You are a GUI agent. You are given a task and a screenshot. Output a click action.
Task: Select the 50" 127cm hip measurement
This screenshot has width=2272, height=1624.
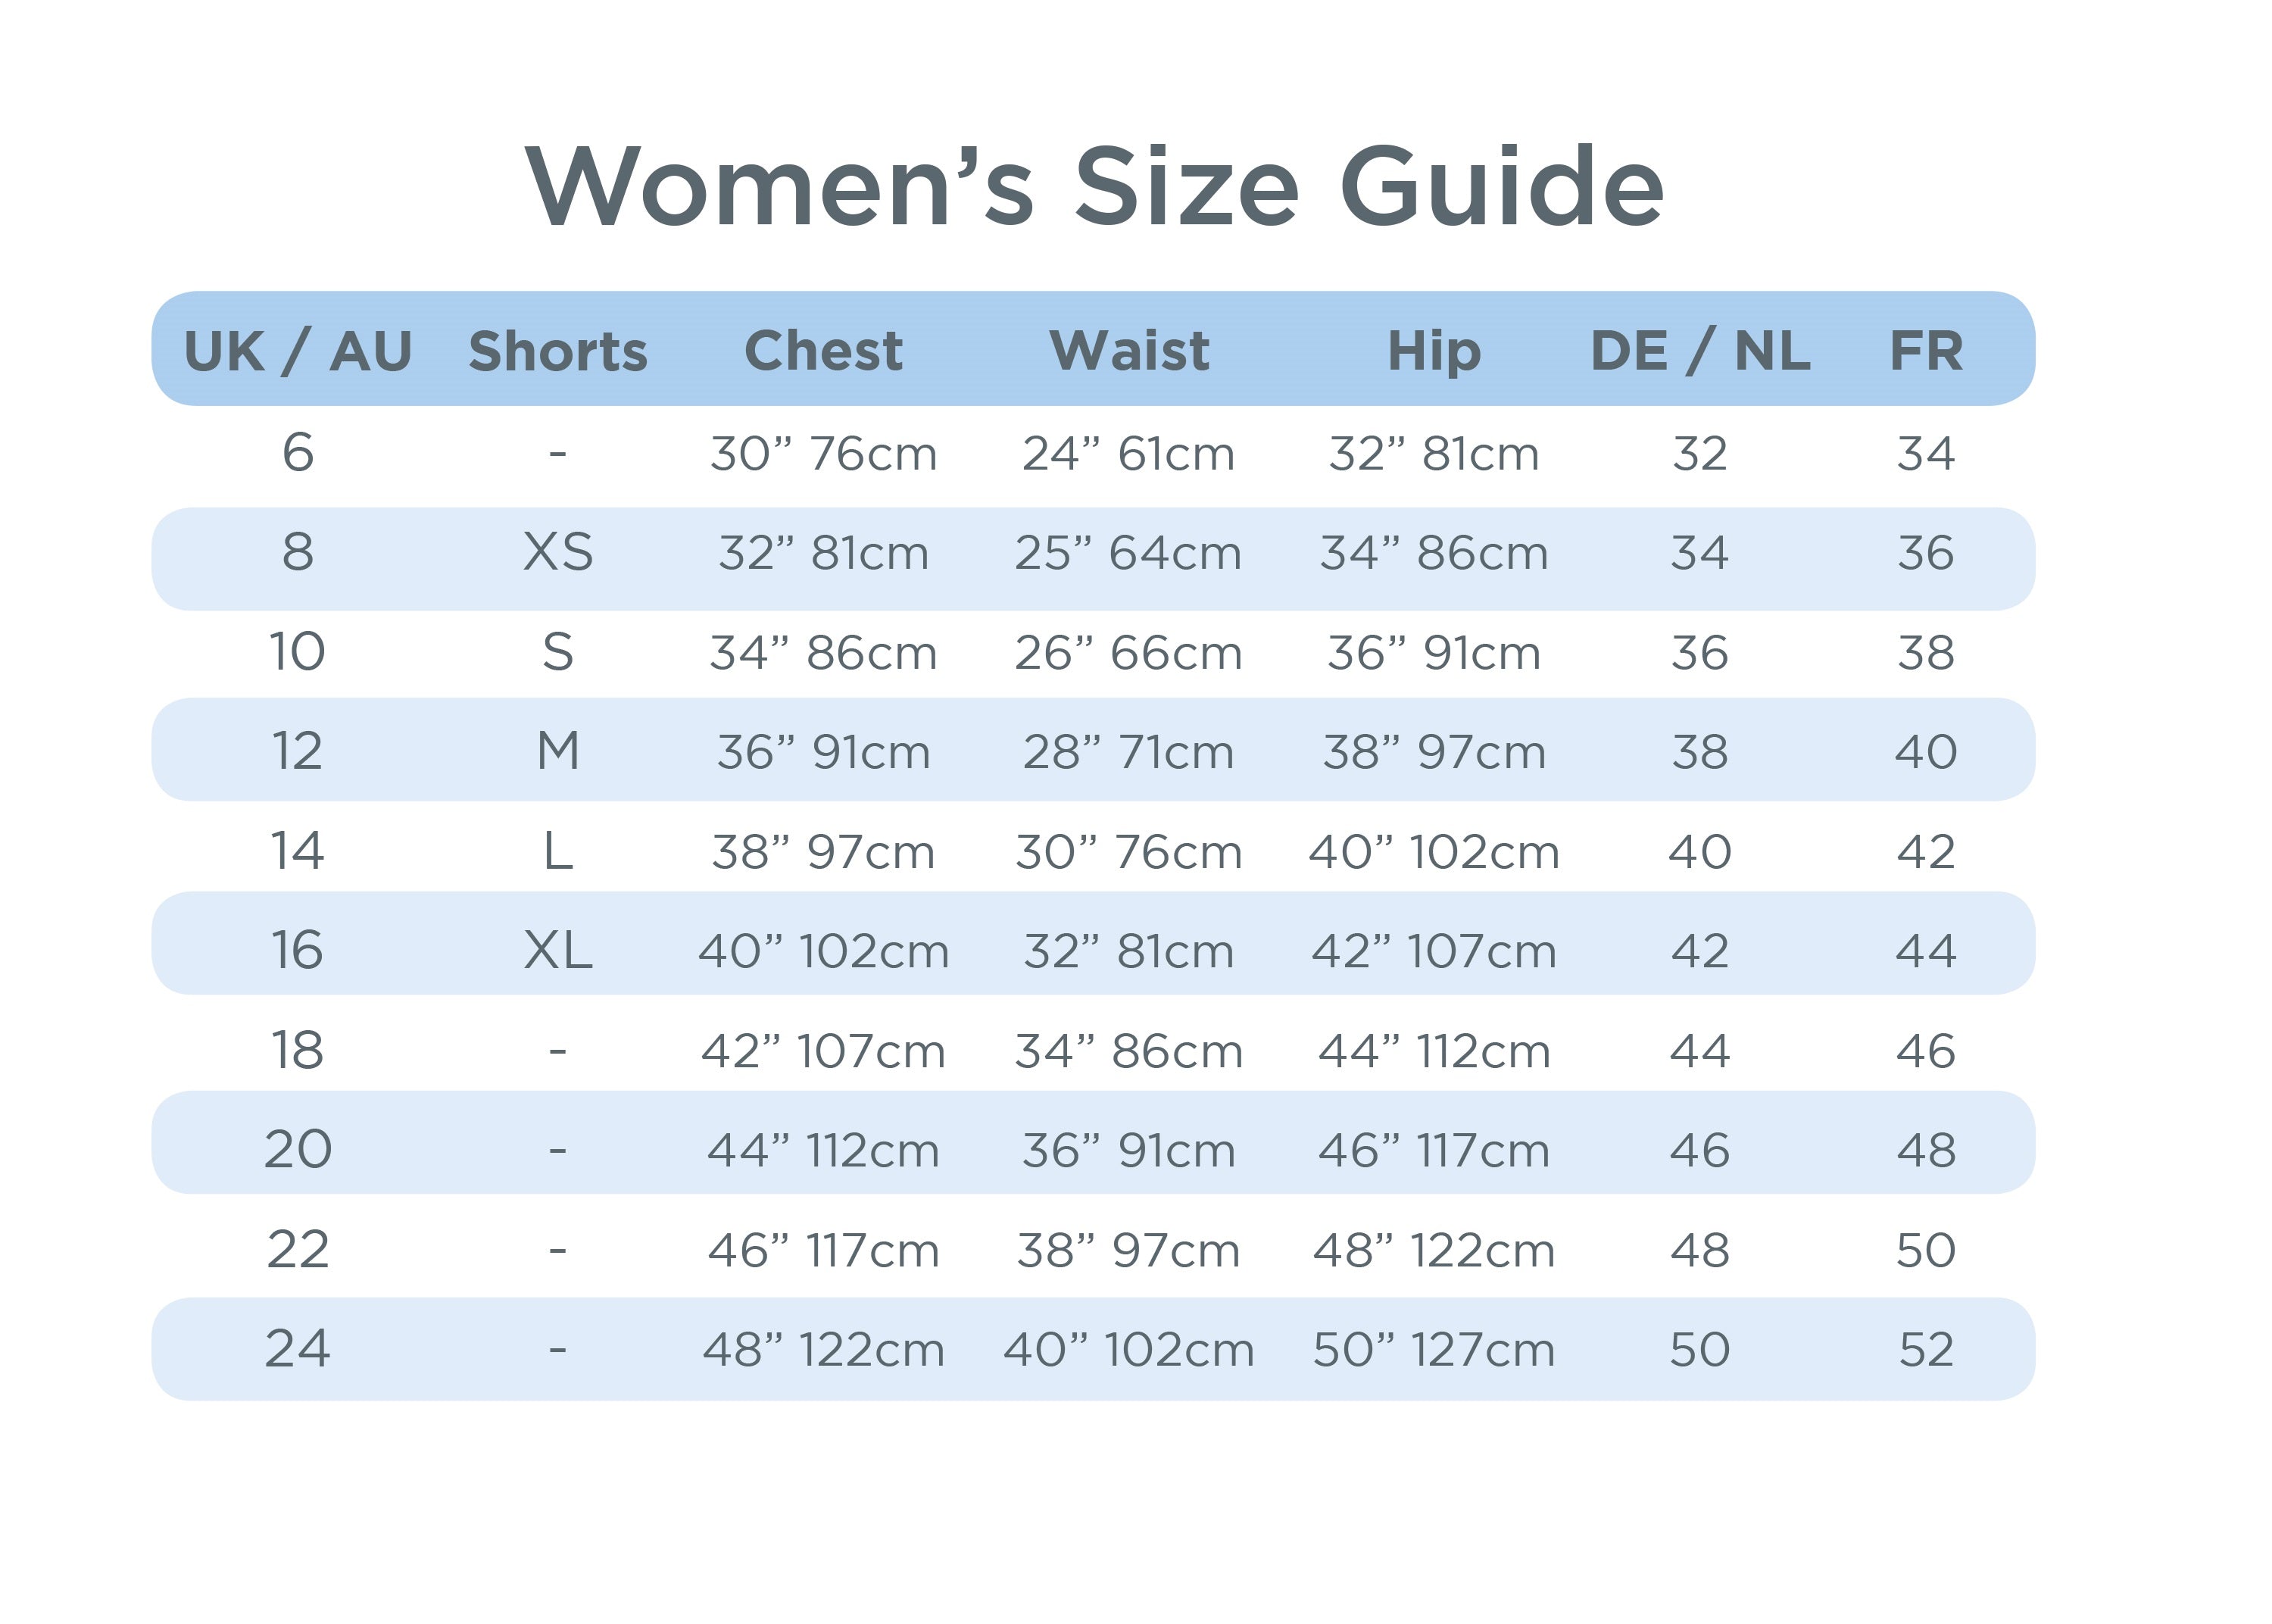[x=1434, y=1350]
